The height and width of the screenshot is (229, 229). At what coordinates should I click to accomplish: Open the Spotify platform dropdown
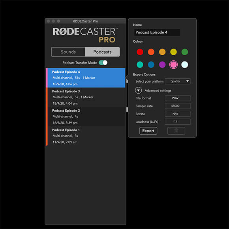(x=177, y=81)
